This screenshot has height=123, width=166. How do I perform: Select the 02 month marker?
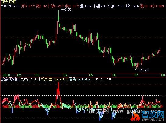[19, 75]
